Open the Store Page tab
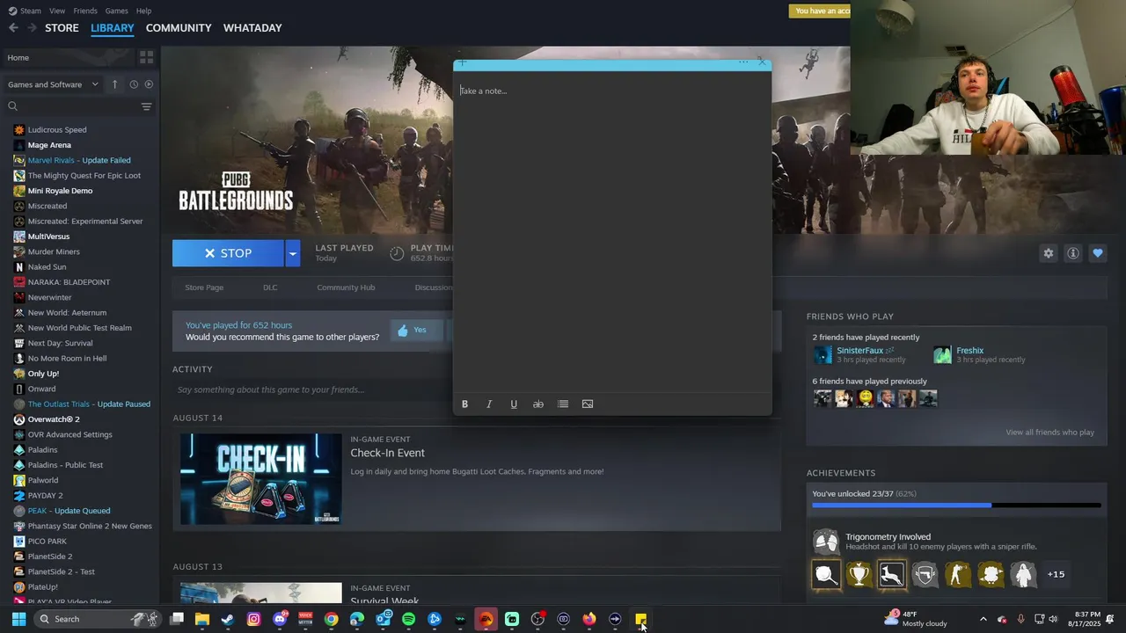 (204, 287)
